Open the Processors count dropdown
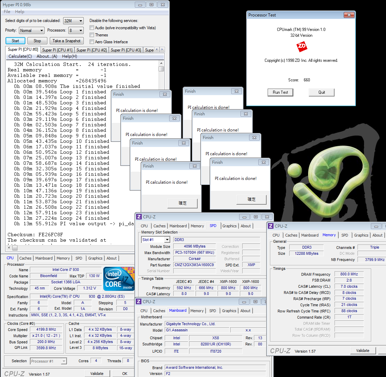 click(76, 31)
